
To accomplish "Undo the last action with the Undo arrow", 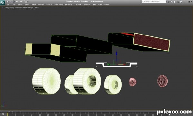I will click(17, 2).
